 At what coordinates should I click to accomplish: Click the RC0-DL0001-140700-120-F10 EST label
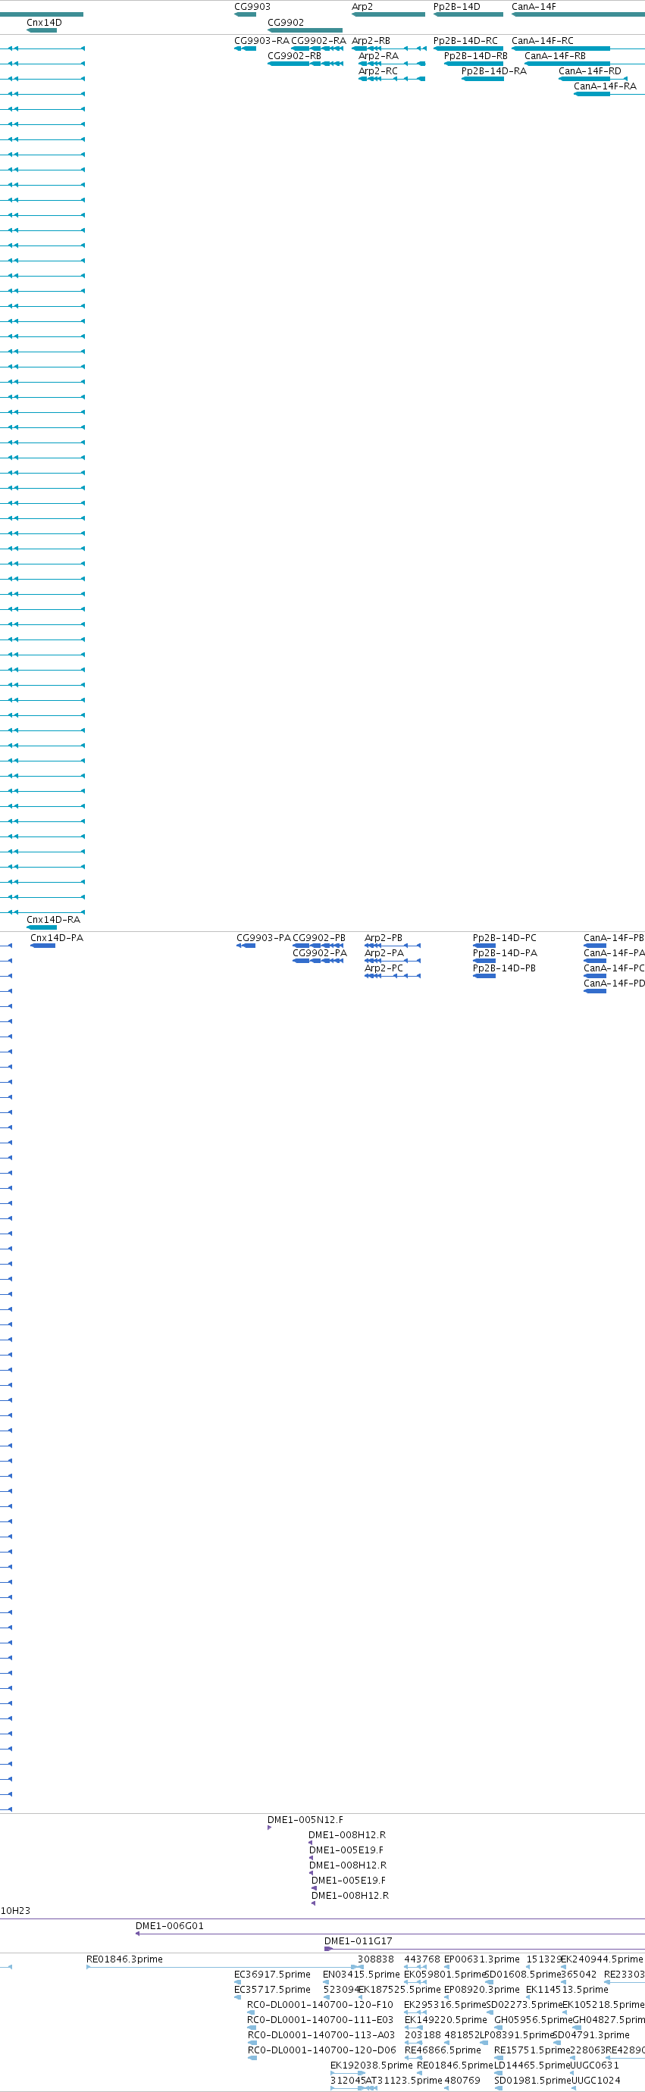tap(320, 2005)
